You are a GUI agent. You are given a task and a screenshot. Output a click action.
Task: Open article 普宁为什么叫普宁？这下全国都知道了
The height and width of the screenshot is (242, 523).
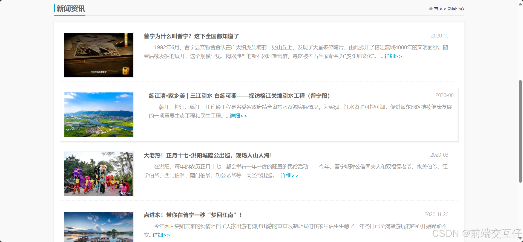191,36
